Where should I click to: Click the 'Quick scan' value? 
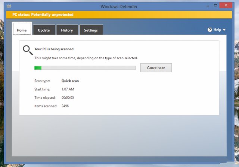click(x=70, y=81)
